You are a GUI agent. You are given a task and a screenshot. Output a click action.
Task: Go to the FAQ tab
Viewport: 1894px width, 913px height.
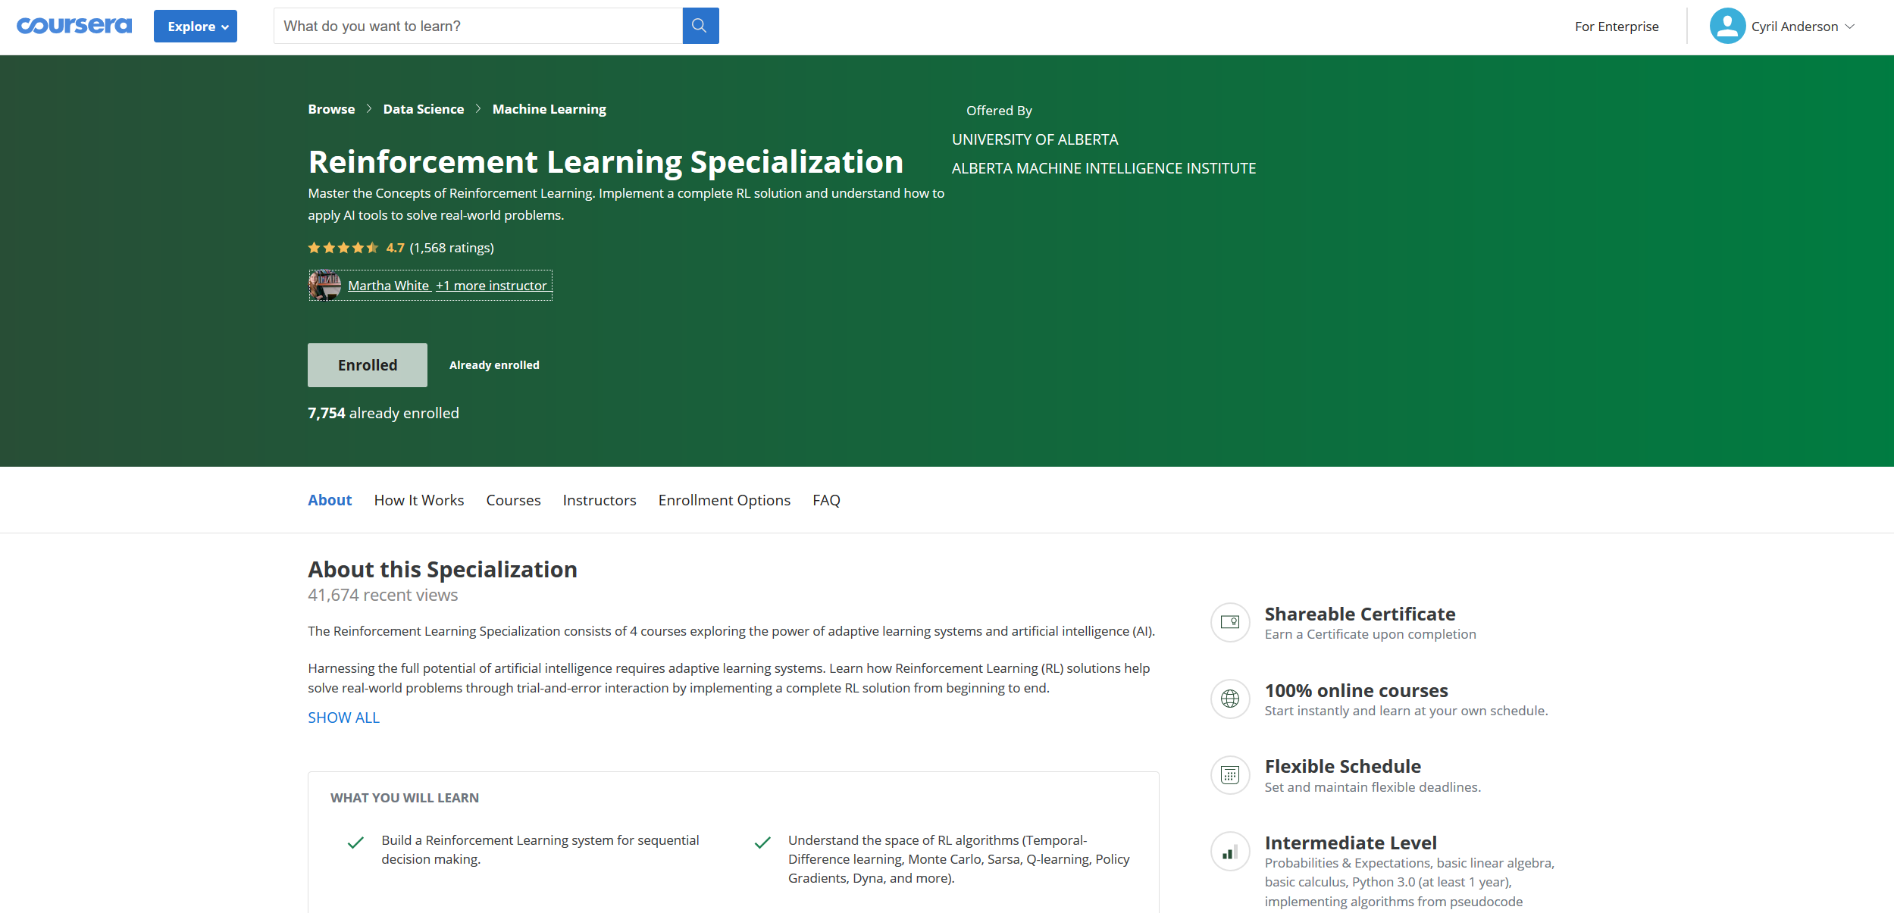pos(826,500)
